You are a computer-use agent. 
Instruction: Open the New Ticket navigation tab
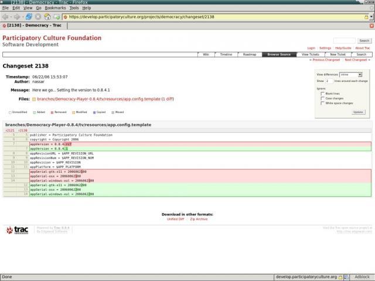tap(337, 54)
